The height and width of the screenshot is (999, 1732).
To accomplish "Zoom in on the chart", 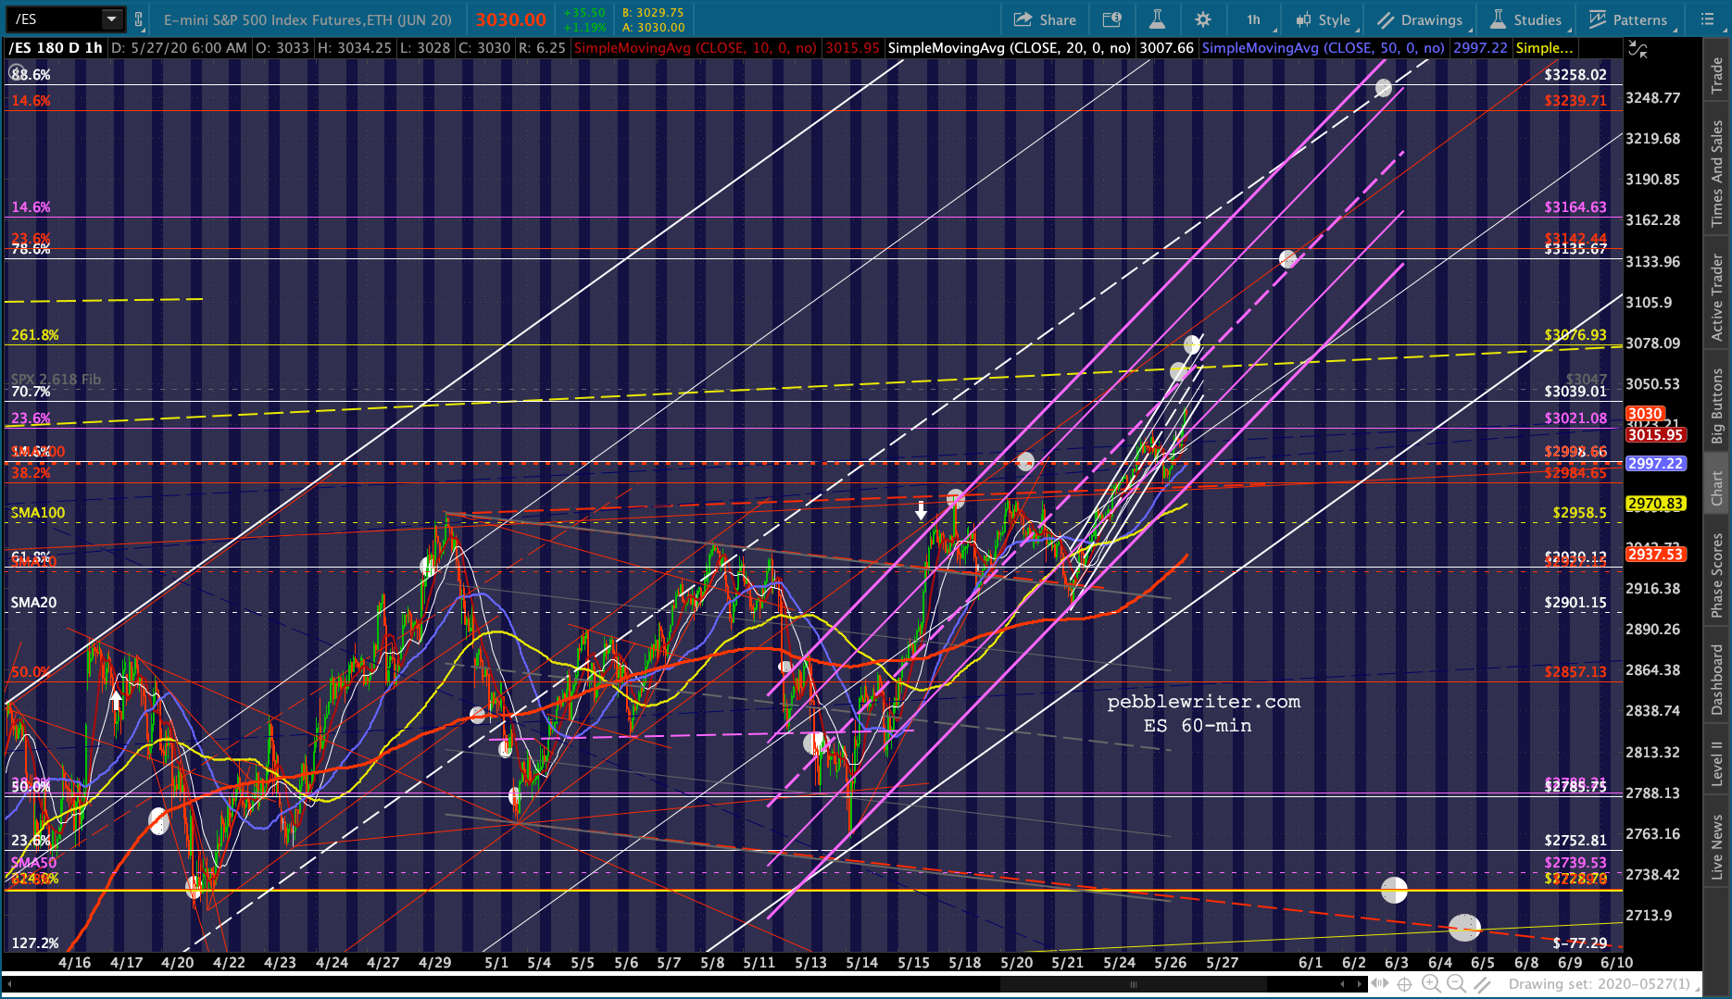I will click(x=1432, y=984).
